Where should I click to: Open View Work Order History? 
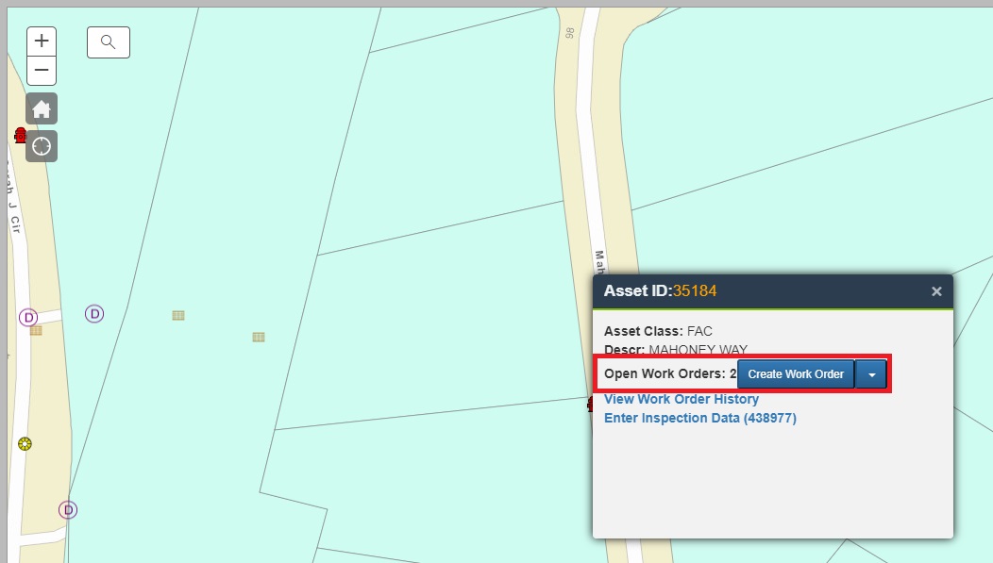682,399
